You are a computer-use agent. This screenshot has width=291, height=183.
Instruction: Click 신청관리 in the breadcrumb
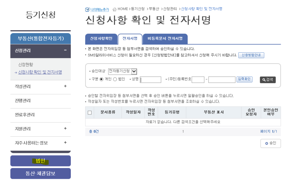[170, 9]
